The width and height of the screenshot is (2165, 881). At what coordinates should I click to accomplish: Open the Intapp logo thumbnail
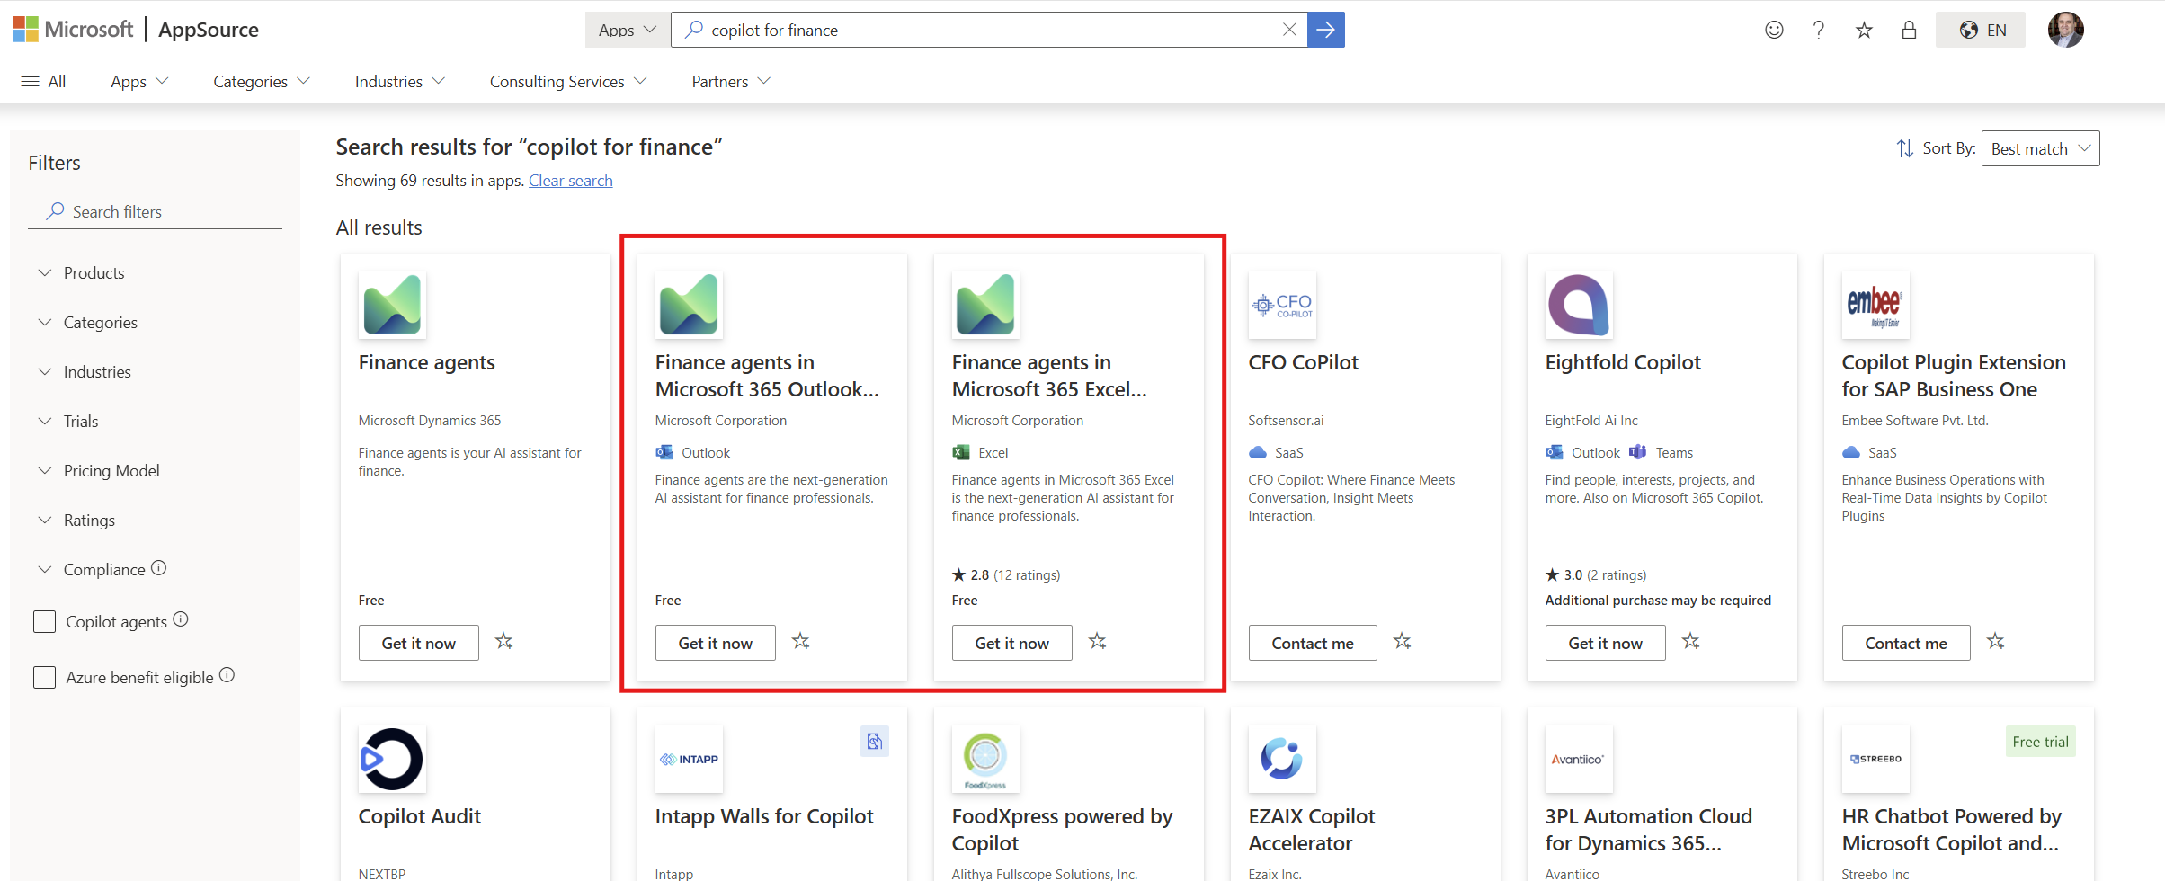pos(689,759)
